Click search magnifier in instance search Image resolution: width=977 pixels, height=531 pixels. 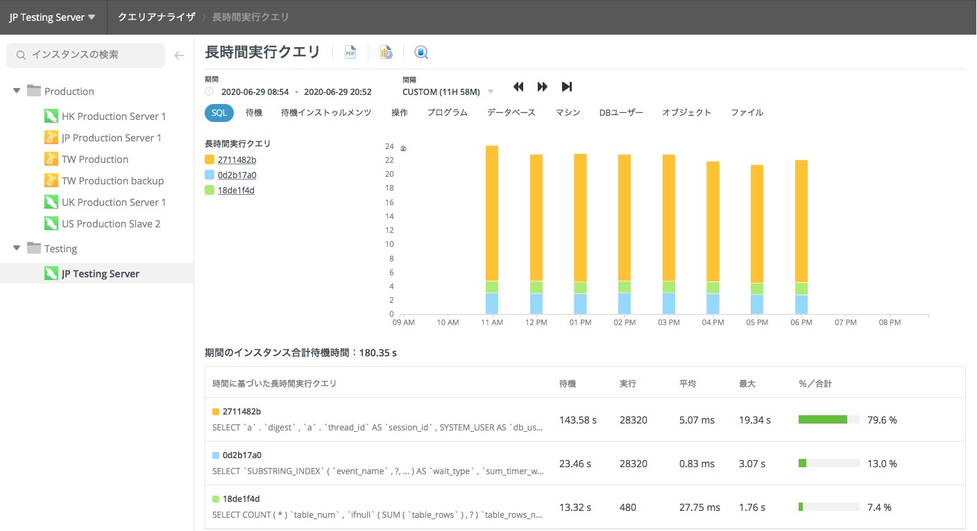22,55
